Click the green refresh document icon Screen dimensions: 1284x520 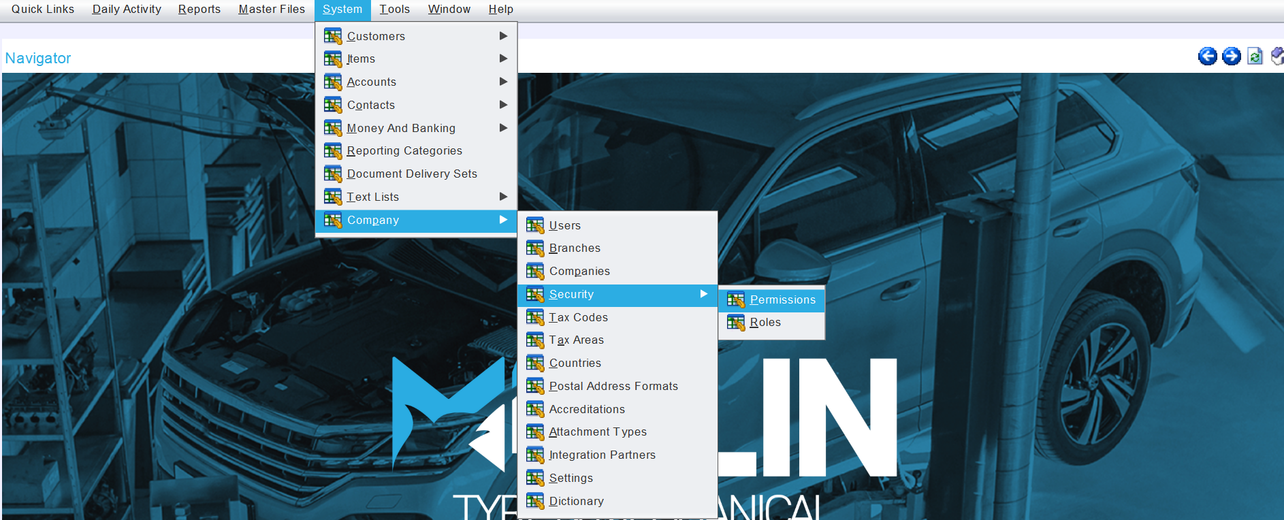[1255, 56]
